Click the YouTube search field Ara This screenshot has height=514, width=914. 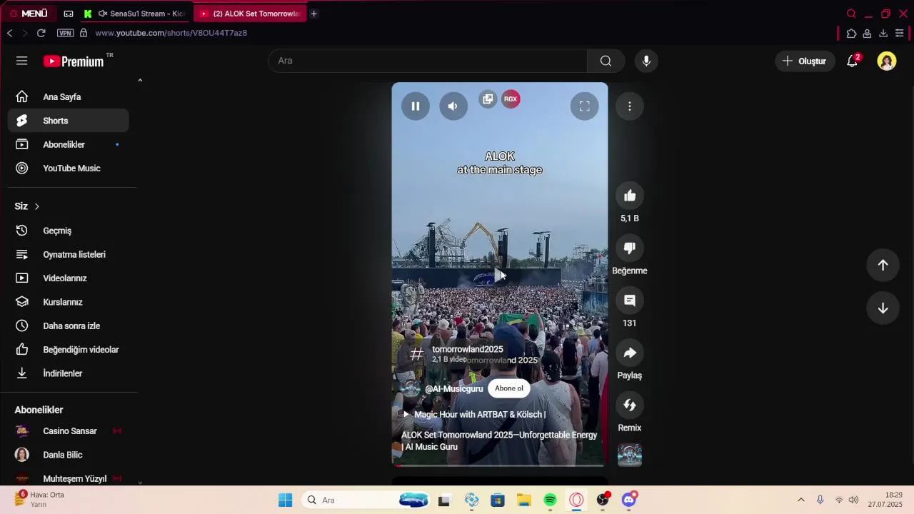point(428,61)
